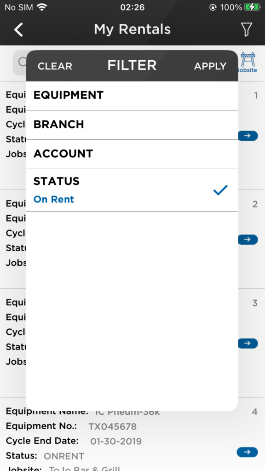Select the On Rent filter option
Image resolution: width=265 pixels, height=471 pixels.
click(53, 199)
